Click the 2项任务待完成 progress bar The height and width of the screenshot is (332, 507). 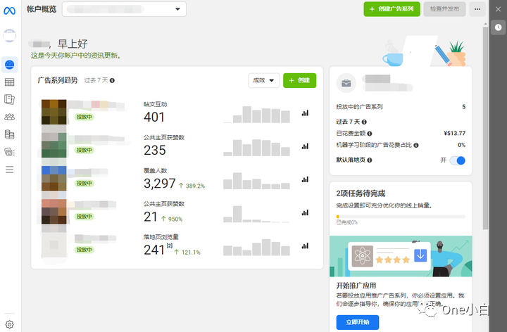click(401, 217)
